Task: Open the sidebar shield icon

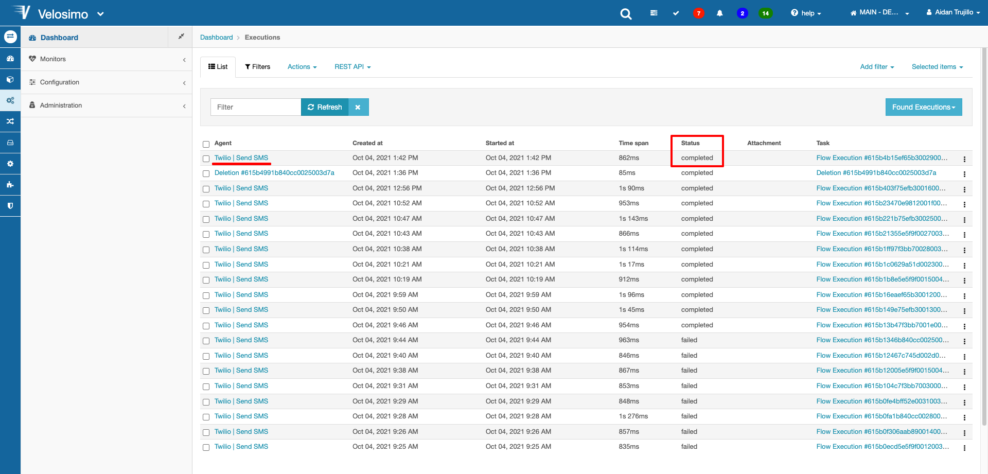Action: [x=10, y=206]
